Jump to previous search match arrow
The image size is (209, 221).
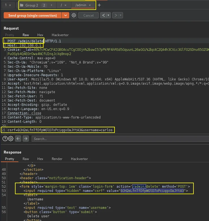[18, 139]
